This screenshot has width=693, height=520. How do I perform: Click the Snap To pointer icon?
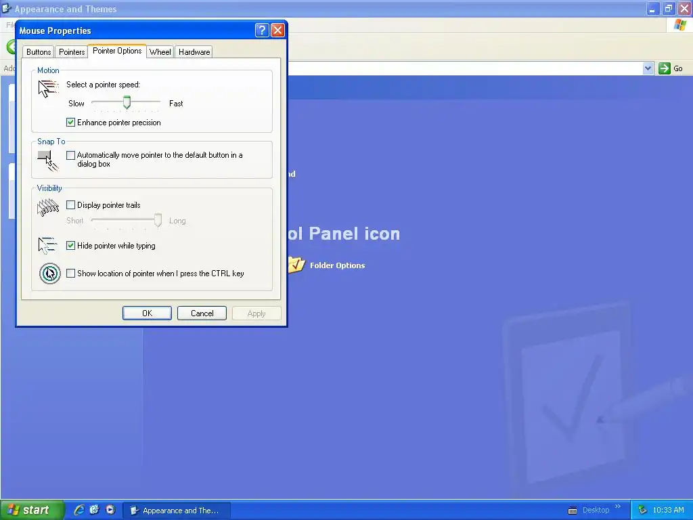[48, 161]
